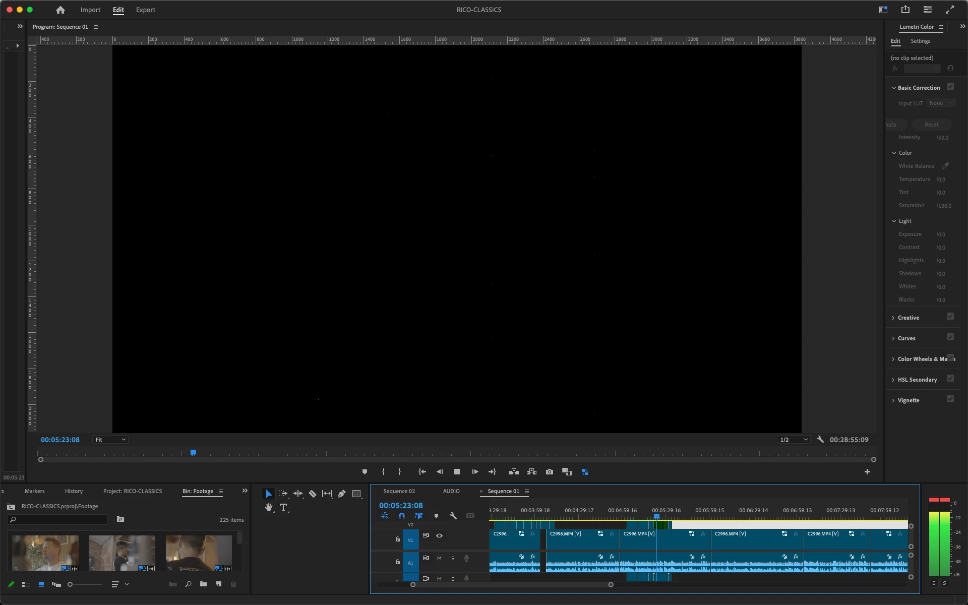Select the Ripple Edit tool
The image size is (968, 605).
pos(298,494)
